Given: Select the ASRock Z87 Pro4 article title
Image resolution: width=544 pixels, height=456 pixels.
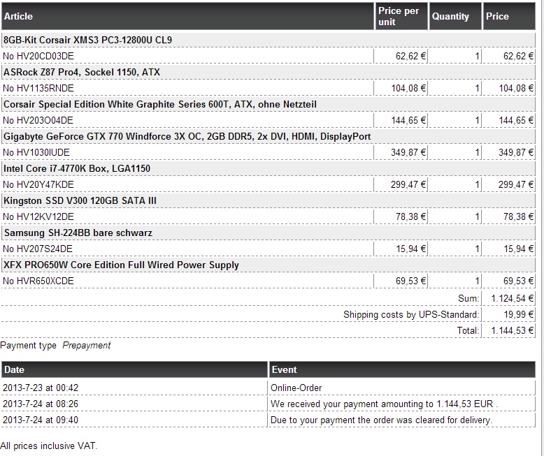Looking at the screenshot, I should pyautogui.click(x=82, y=73).
